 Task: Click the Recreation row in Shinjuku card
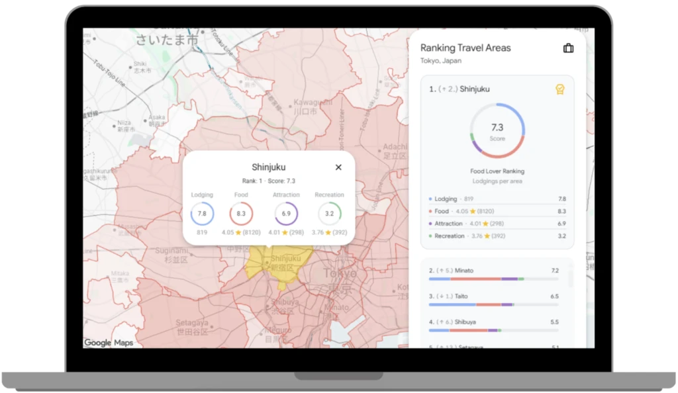coord(497,236)
